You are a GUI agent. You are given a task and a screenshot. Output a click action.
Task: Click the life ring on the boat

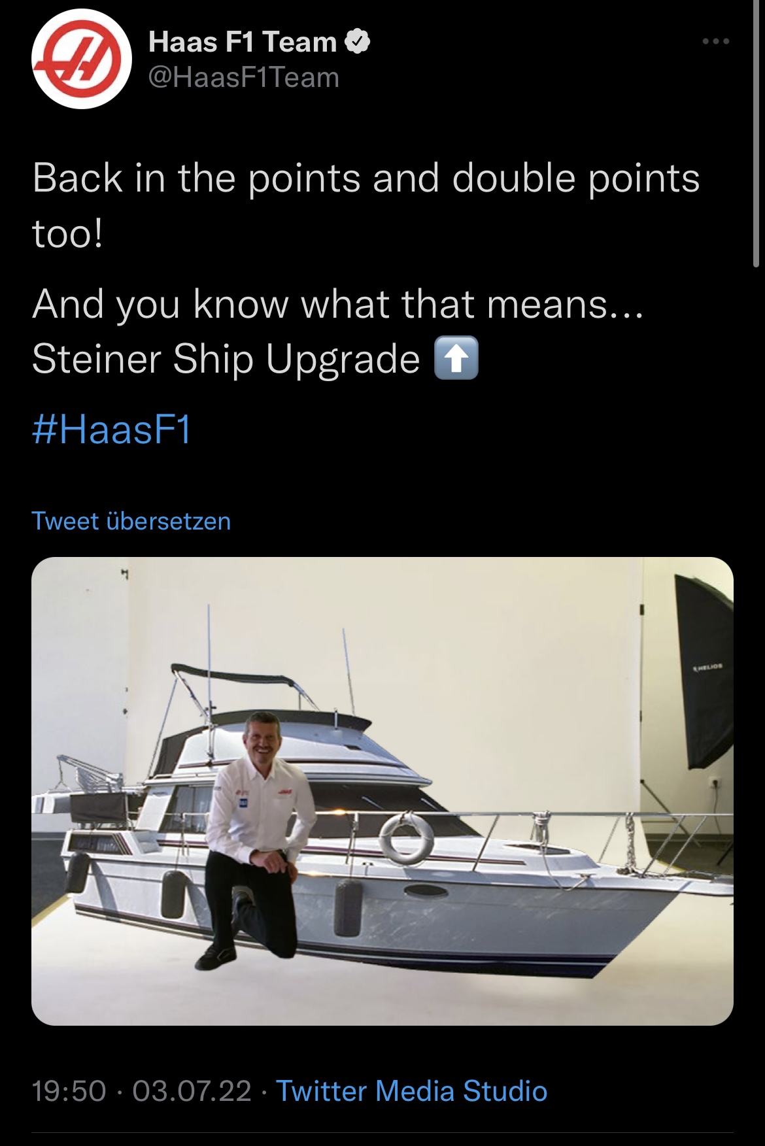click(x=408, y=837)
